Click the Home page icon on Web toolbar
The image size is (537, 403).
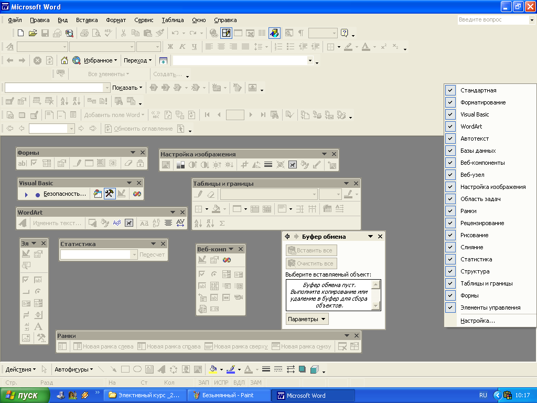[65, 60]
